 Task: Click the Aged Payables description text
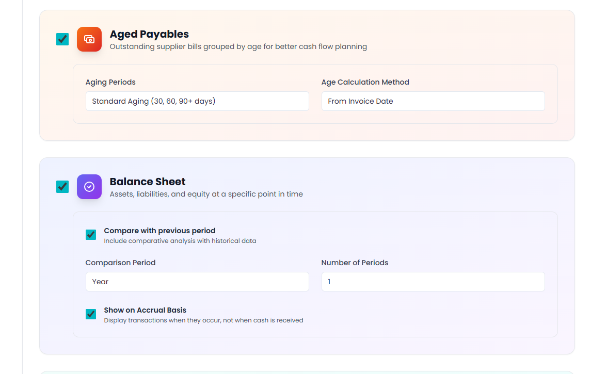238,46
